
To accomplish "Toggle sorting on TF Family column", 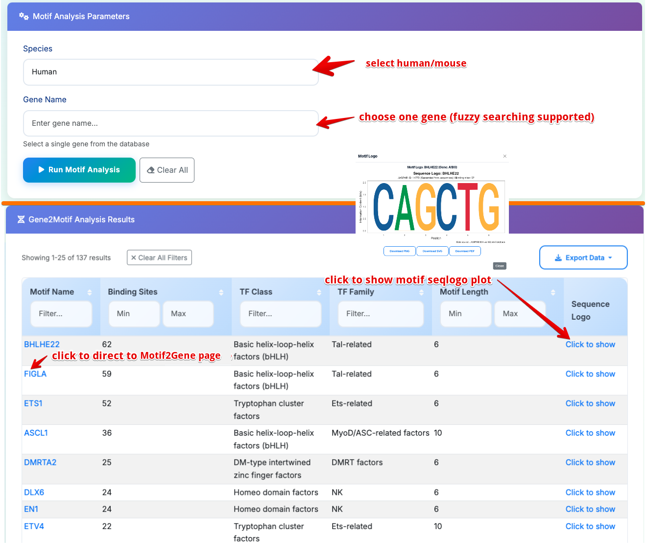I will pyautogui.click(x=421, y=292).
